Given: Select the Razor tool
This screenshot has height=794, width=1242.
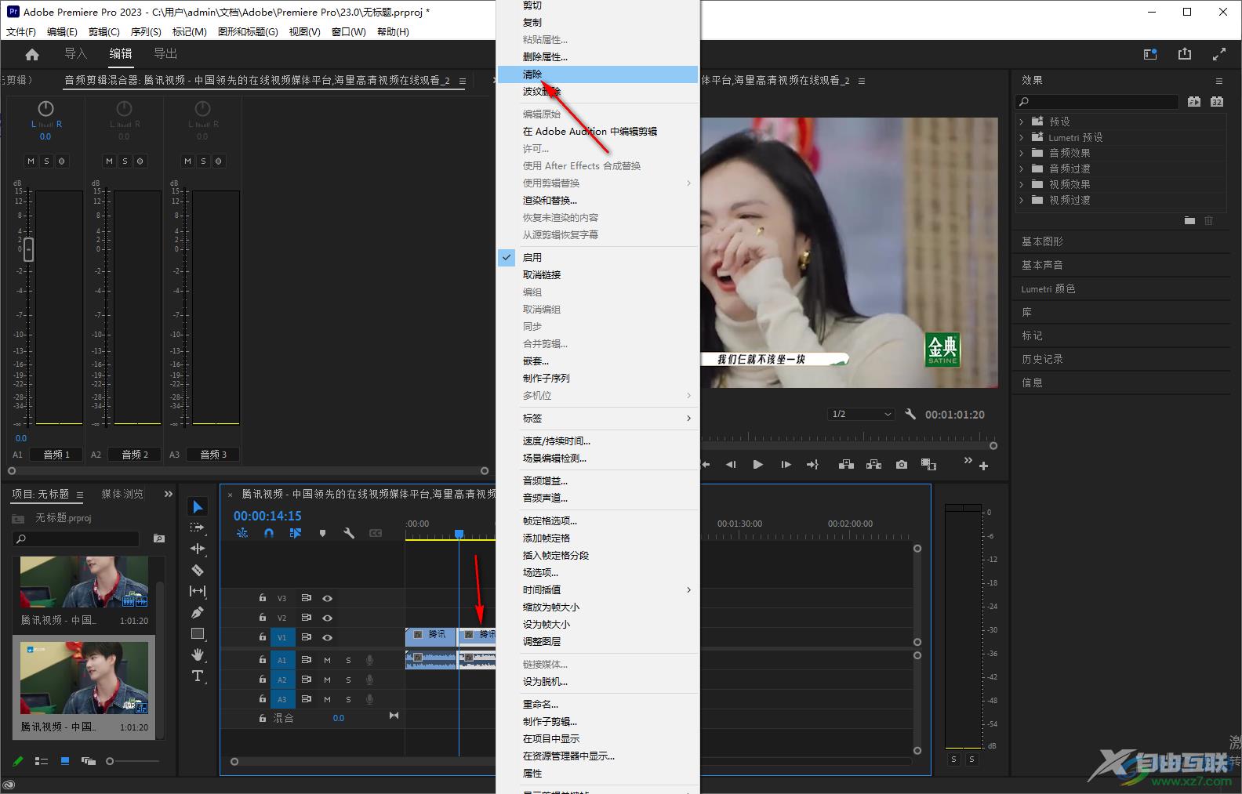Looking at the screenshot, I should coord(198,570).
